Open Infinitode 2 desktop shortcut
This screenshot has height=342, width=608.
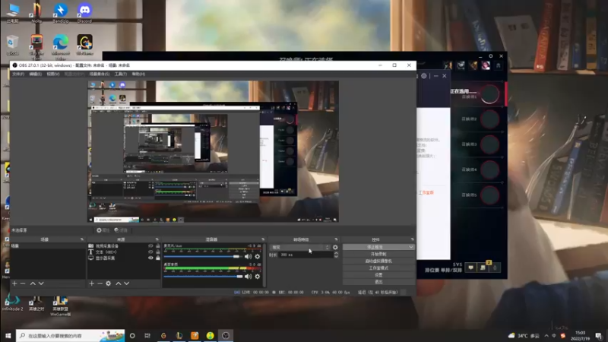tap(12, 302)
